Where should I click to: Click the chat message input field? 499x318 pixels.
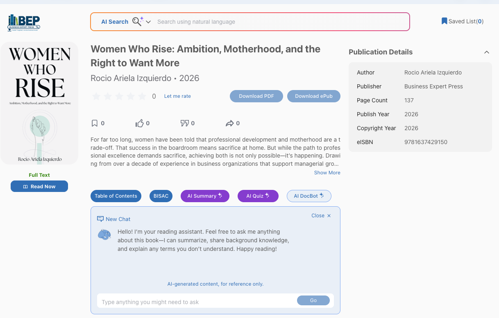197,302
